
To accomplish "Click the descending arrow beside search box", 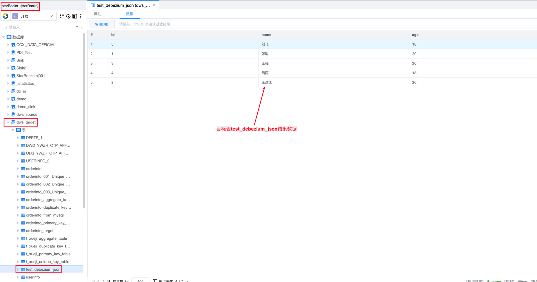I will click(82, 27).
